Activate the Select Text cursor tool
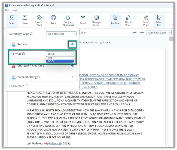This screenshot has width=177, height=150. [159, 17]
